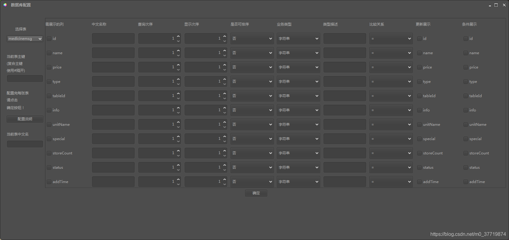Open 业务类型 dropdown for tableId row
The width and height of the screenshot is (509, 240).
point(298,96)
